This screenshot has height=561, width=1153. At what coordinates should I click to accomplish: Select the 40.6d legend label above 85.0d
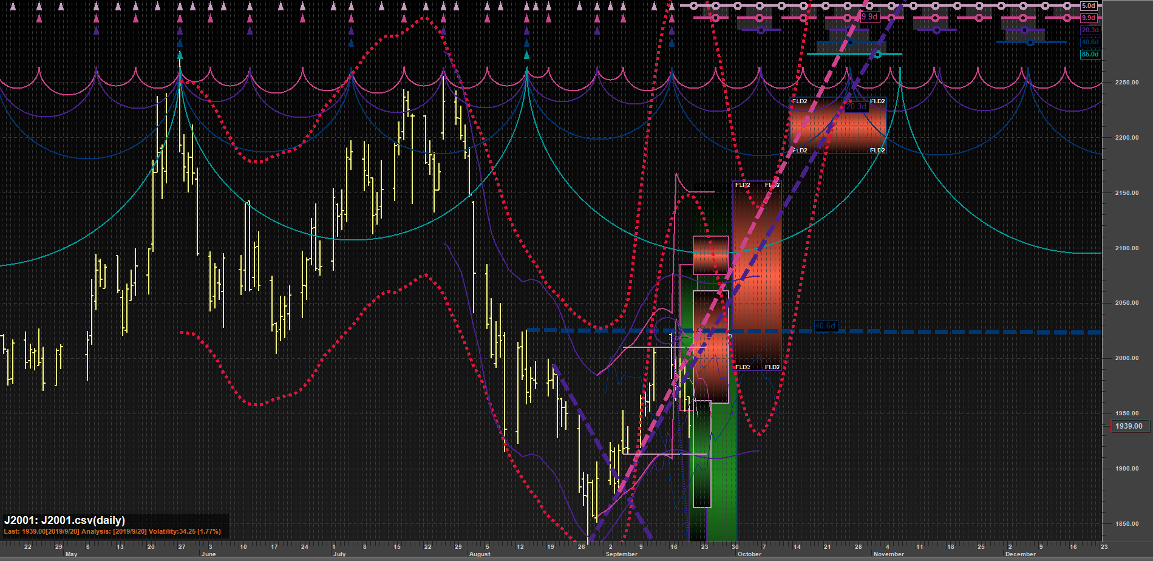(x=1090, y=42)
